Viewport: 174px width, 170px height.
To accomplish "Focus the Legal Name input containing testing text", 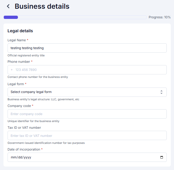I will (87, 48).
